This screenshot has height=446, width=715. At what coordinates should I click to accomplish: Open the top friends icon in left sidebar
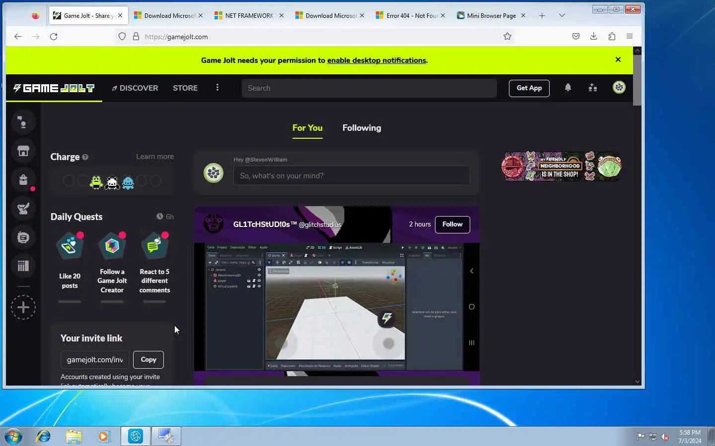tap(23, 122)
